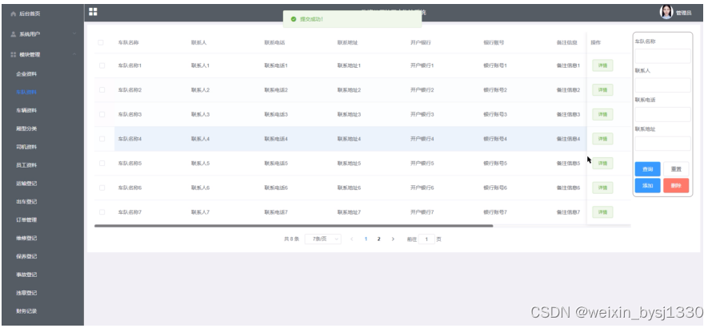Open 详情 for row 车队名称5

(602, 163)
